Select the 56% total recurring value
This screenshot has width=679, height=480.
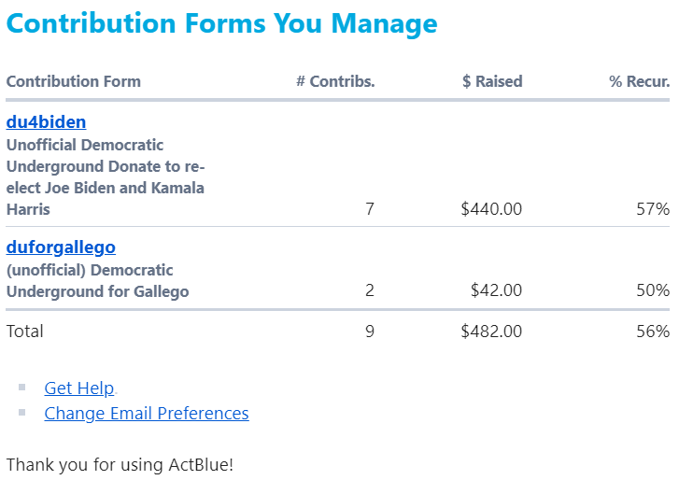653,331
